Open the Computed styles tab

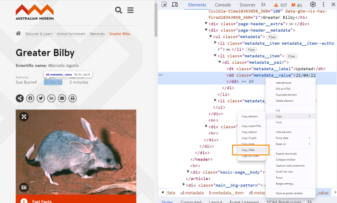(x=191, y=201)
